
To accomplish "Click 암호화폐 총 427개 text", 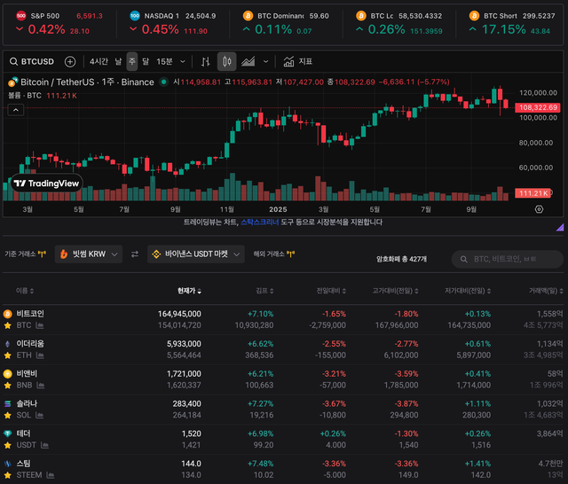I will [x=401, y=259].
